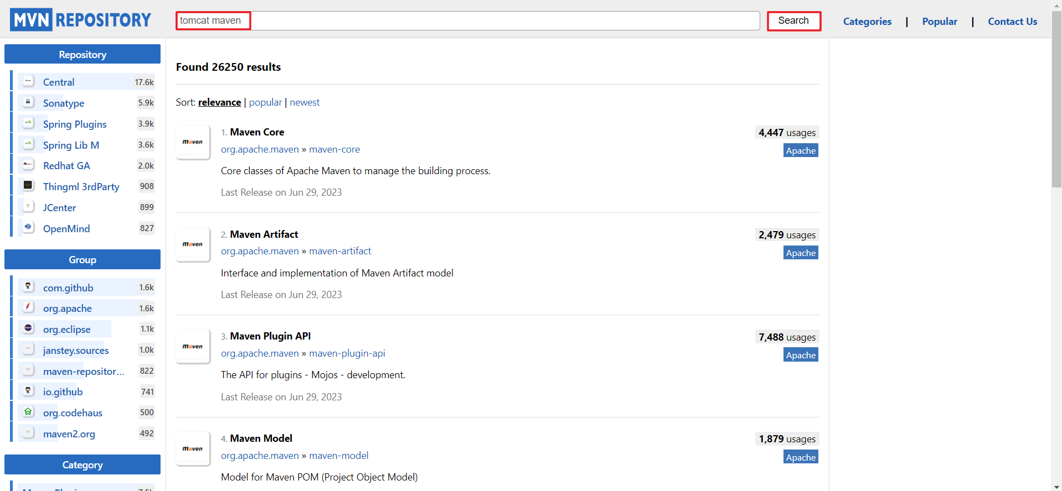
Task: Click the OpenMind repository icon
Action: pos(28,228)
